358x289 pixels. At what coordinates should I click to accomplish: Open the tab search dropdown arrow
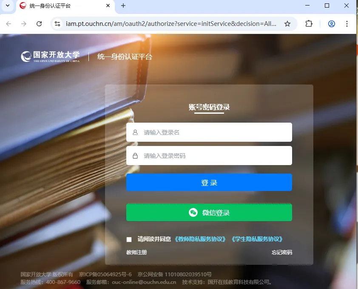click(8, 6)
